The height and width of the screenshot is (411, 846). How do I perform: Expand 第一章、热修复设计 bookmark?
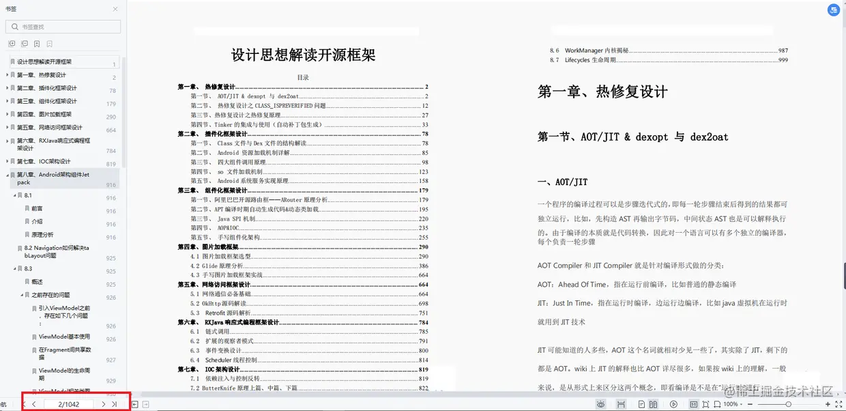click(x=7, y=75)
